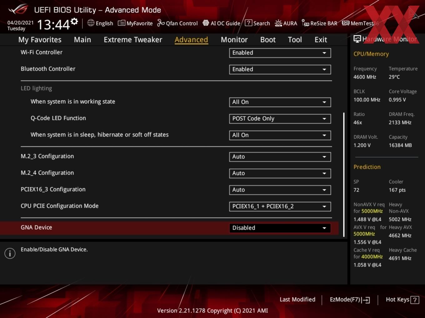Click the Version 2.21.1278 copyright text
Screen dimensions: 425x318
pos(212,311)
